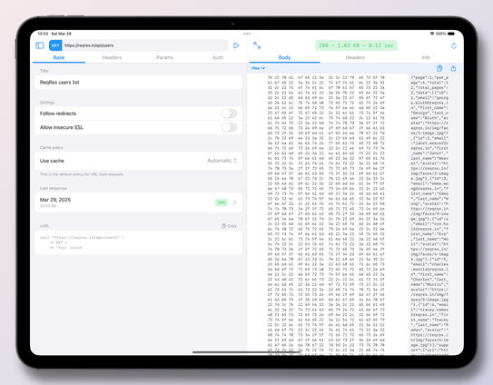Toggle the sidebar panel icon
Viewport: 493px width, 385px height.
click(x=40, y=45)
